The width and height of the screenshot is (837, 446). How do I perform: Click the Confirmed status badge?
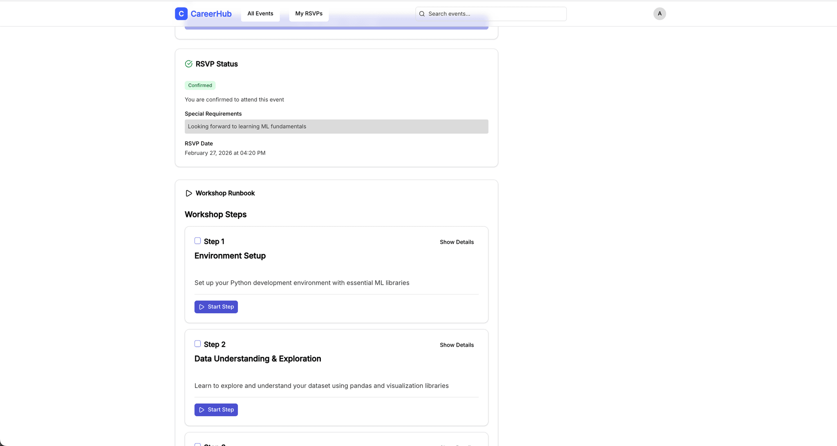point(200,85)
